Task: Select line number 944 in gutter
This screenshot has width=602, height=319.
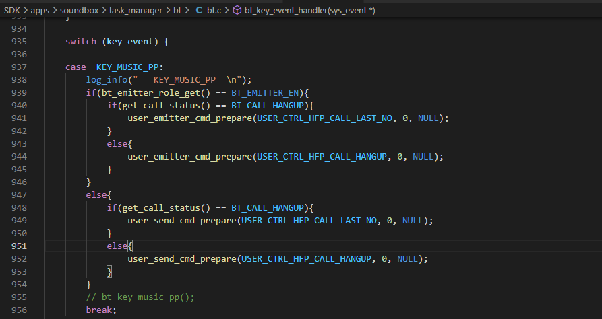Action: click(19, 156)
